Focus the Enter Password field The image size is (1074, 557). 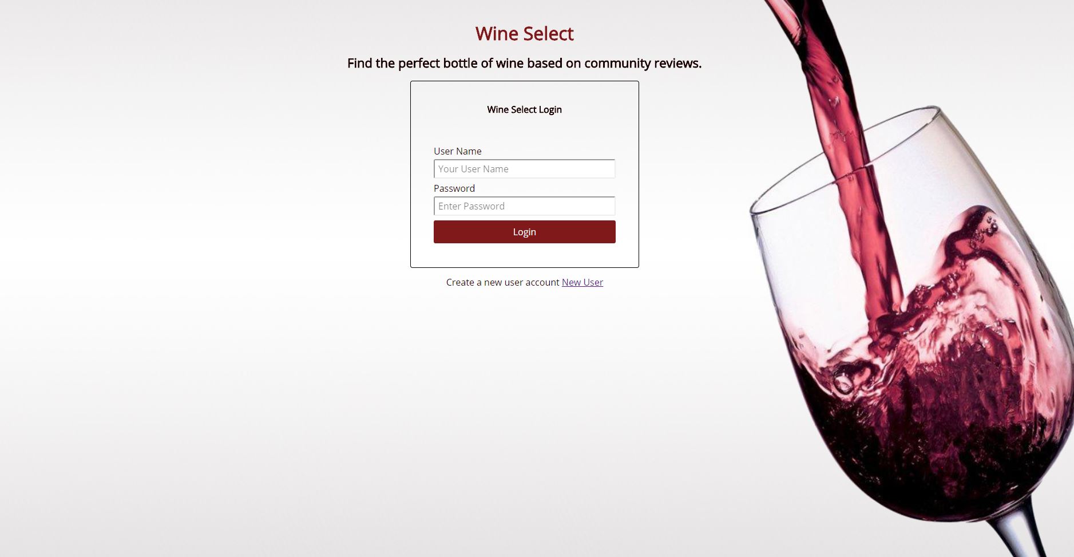pos(524,206)
